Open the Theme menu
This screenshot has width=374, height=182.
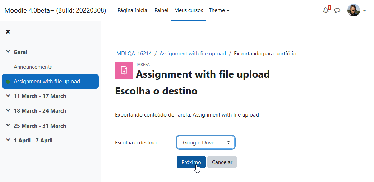pos(219,10)
